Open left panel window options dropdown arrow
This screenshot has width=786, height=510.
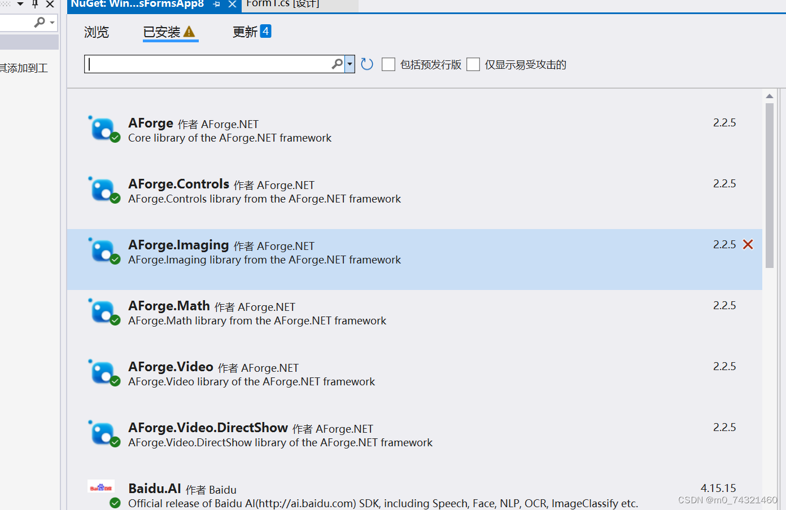(20, 4)
